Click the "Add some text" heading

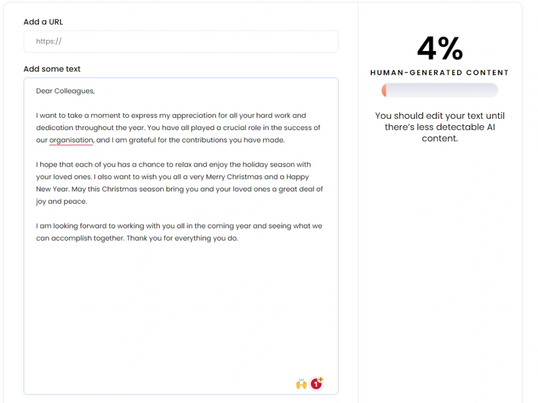(x=52, y=69)
